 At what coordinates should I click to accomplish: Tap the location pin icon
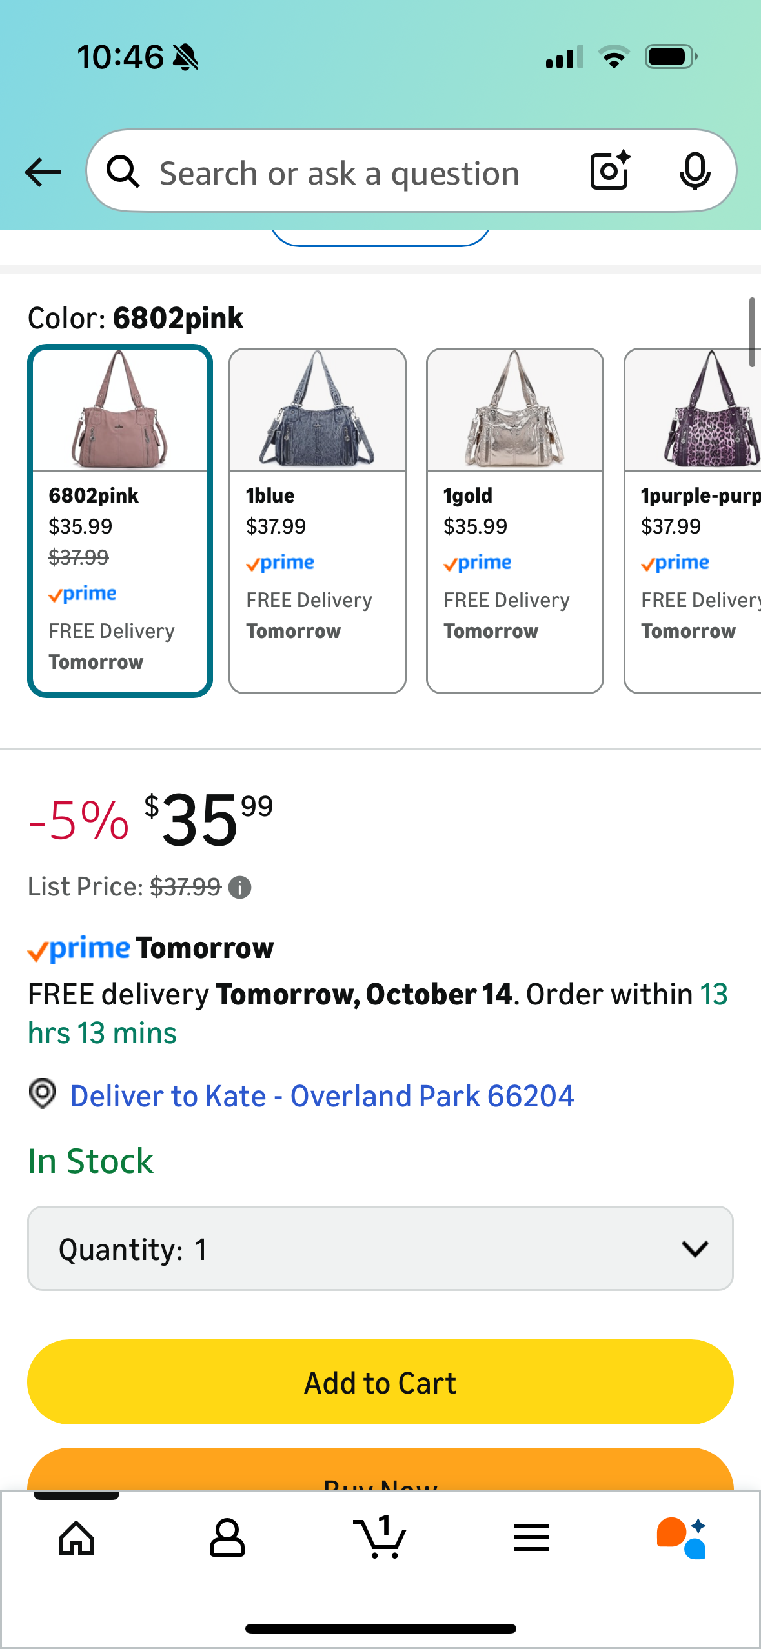pyautogui.click(x=43, y=1094)
